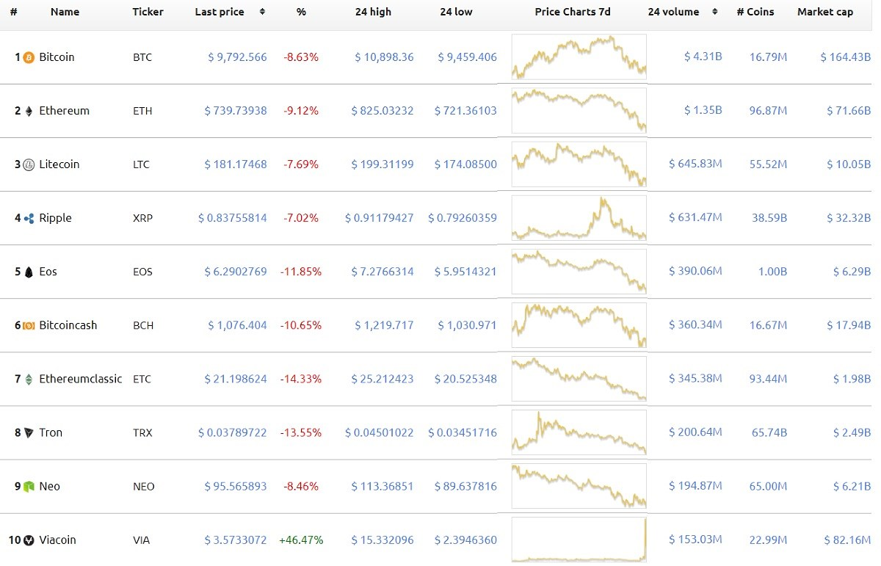Click the Litecoin coin icon
The height and width of the screenshot is (566, 881).
click(x=29, y=164)
